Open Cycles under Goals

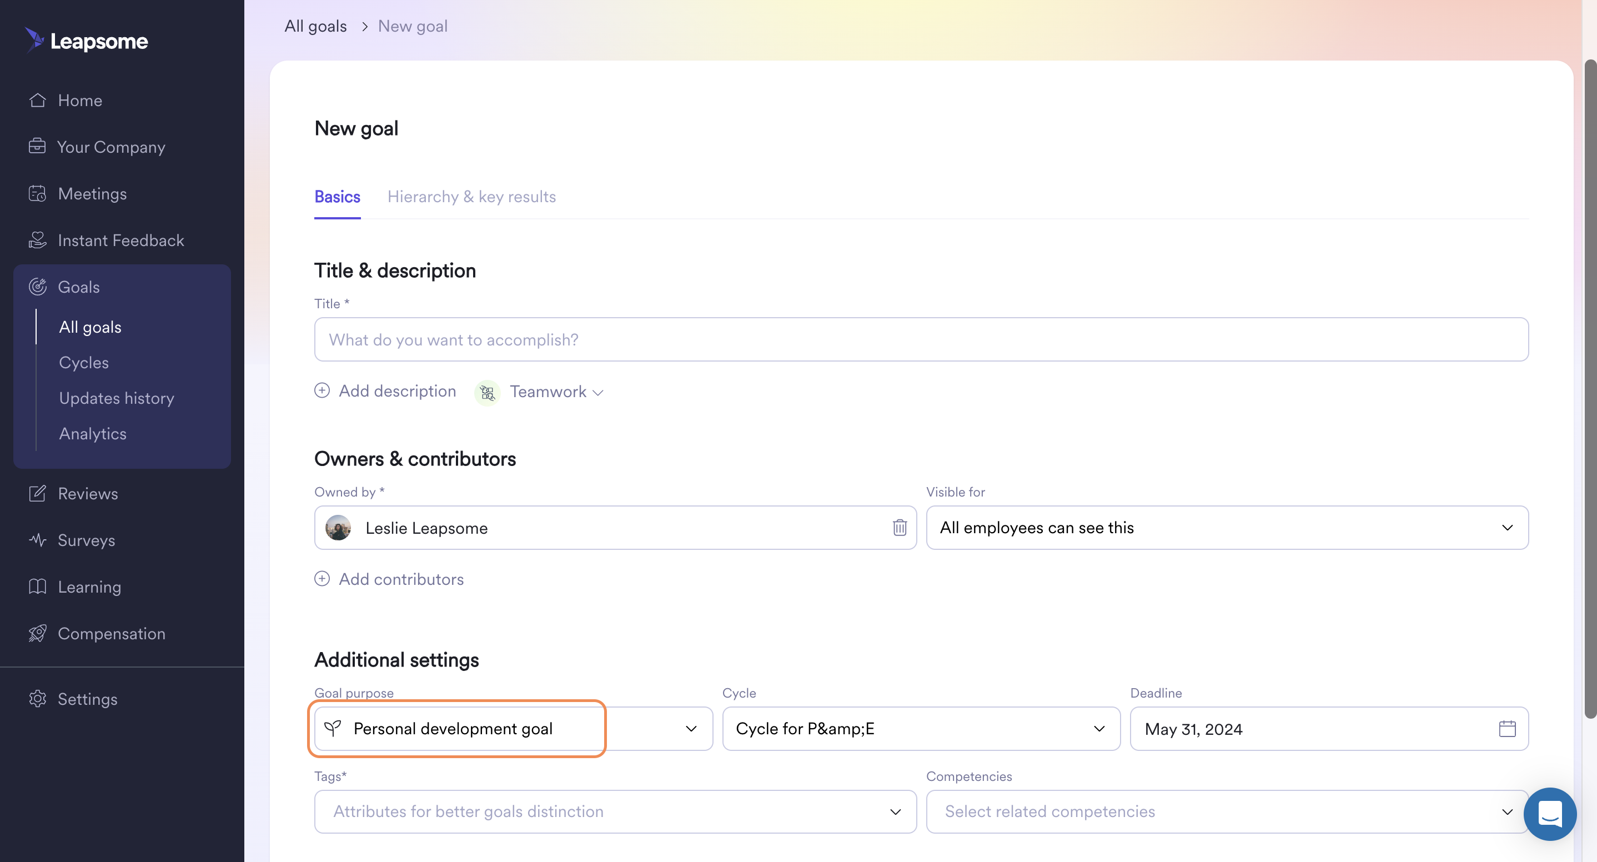point(84,362)
